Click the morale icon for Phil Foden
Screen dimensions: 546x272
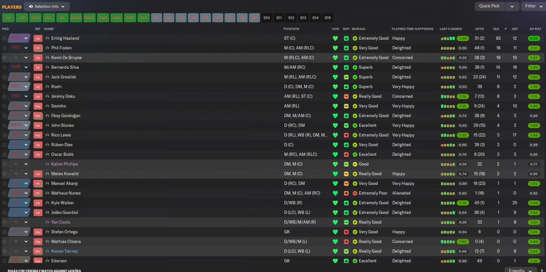point(355,48)
